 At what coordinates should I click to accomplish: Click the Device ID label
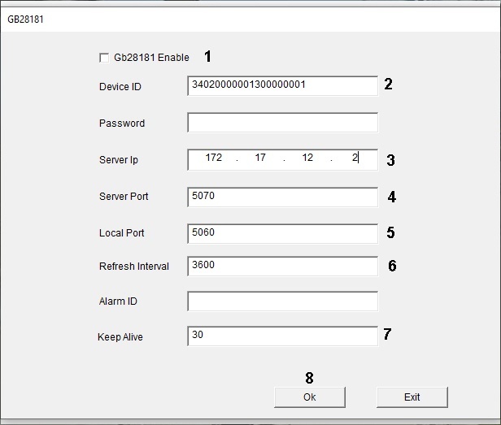(x=120, y=87)
